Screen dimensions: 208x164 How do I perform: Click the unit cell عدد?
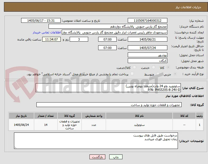94,125
